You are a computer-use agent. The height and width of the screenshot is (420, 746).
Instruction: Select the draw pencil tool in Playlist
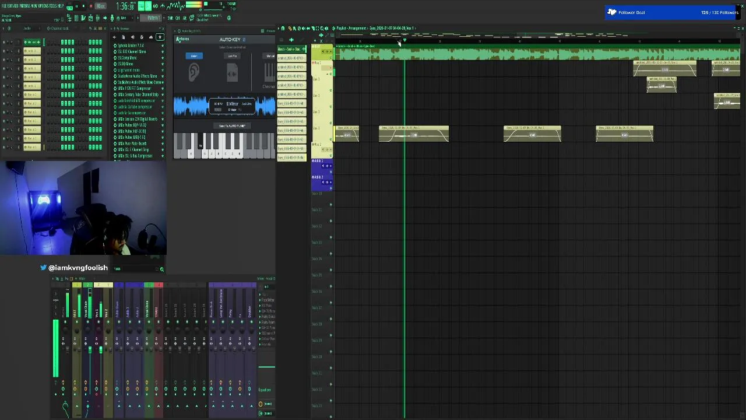click(290, 29)
